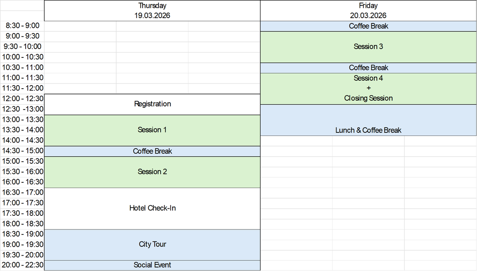Select Thursday's Coffee Break cell

pyautogui.click(x=152, y=151)
